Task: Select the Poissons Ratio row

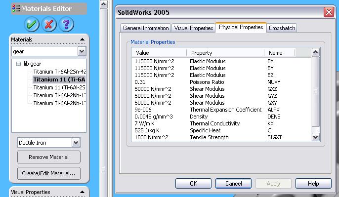Action: tap(221, 82)
